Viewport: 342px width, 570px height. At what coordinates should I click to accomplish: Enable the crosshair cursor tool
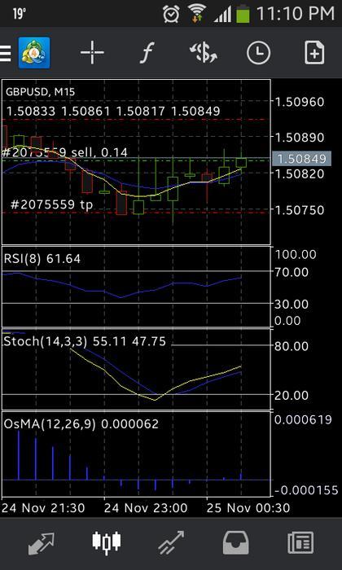click(92, 53)
